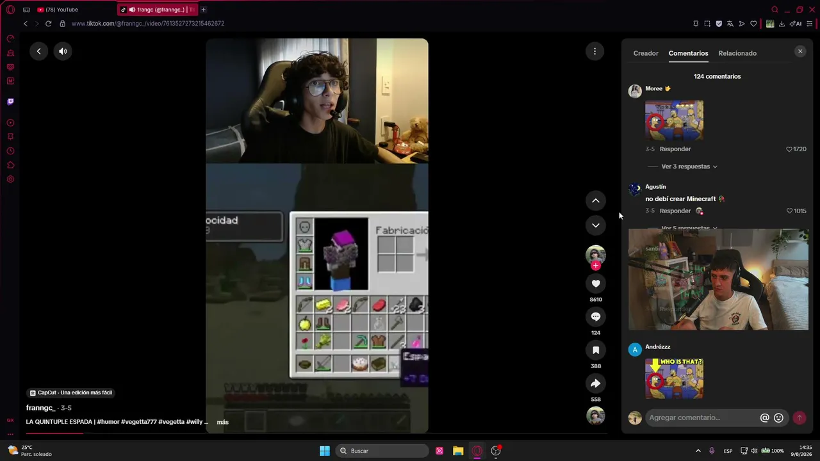Select the Comentarios tab
This screenshot has height=461, width=820.
688,53
